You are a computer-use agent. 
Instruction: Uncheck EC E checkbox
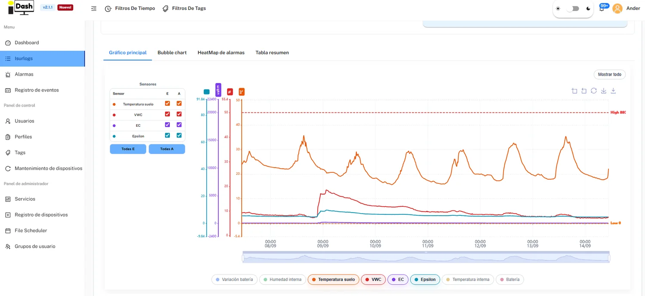click(x=167, y=125)
